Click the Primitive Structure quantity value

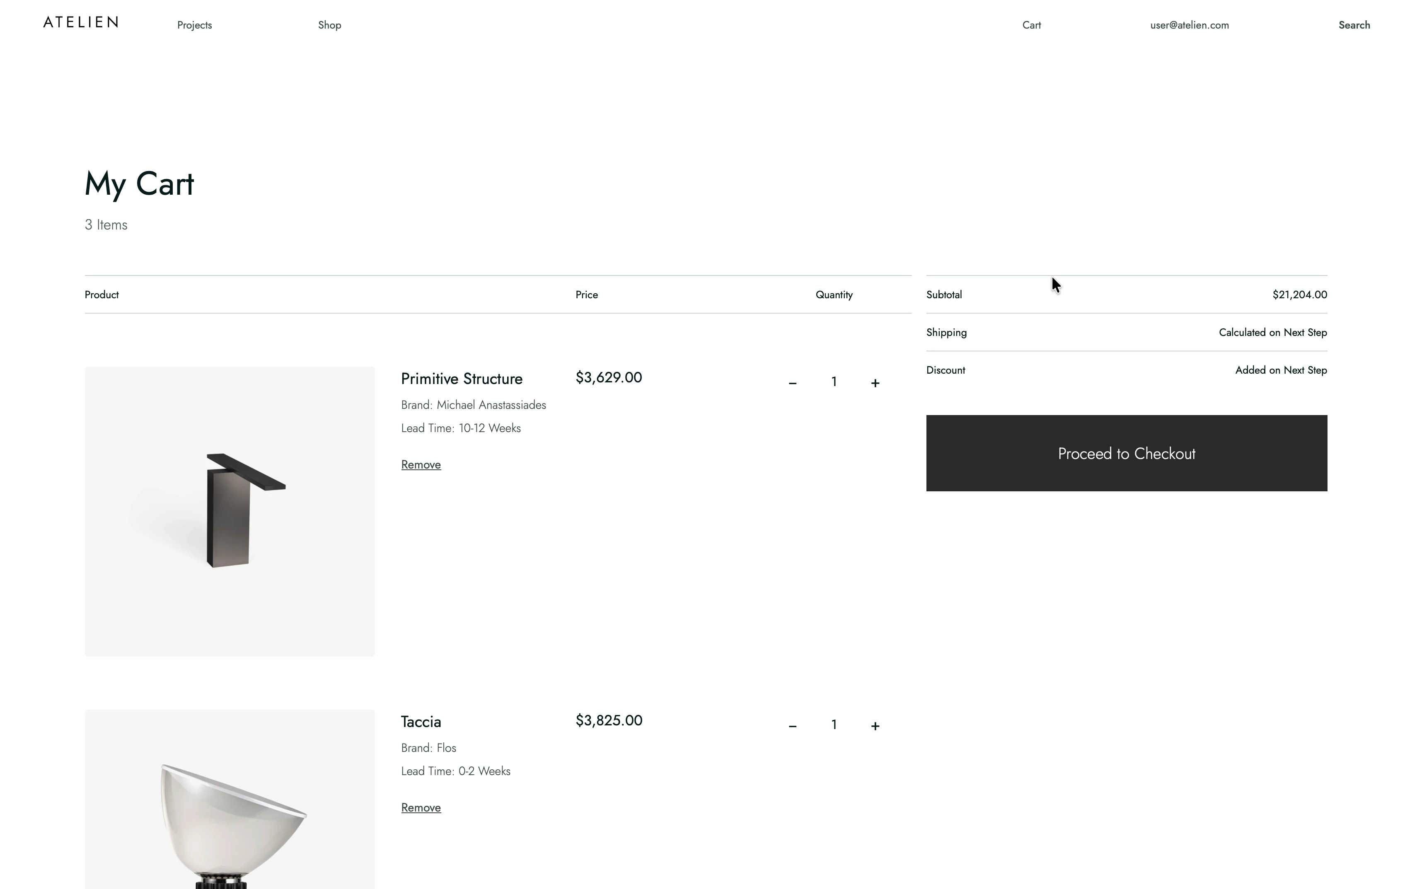834,382
